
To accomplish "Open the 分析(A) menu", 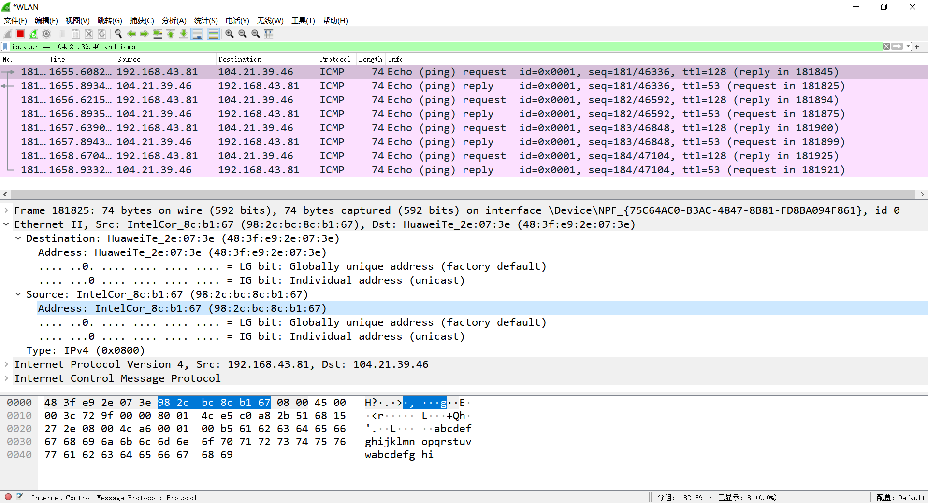I will pos(174,21).
